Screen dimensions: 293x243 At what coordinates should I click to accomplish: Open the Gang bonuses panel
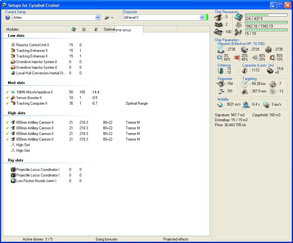tap(107, 239)
